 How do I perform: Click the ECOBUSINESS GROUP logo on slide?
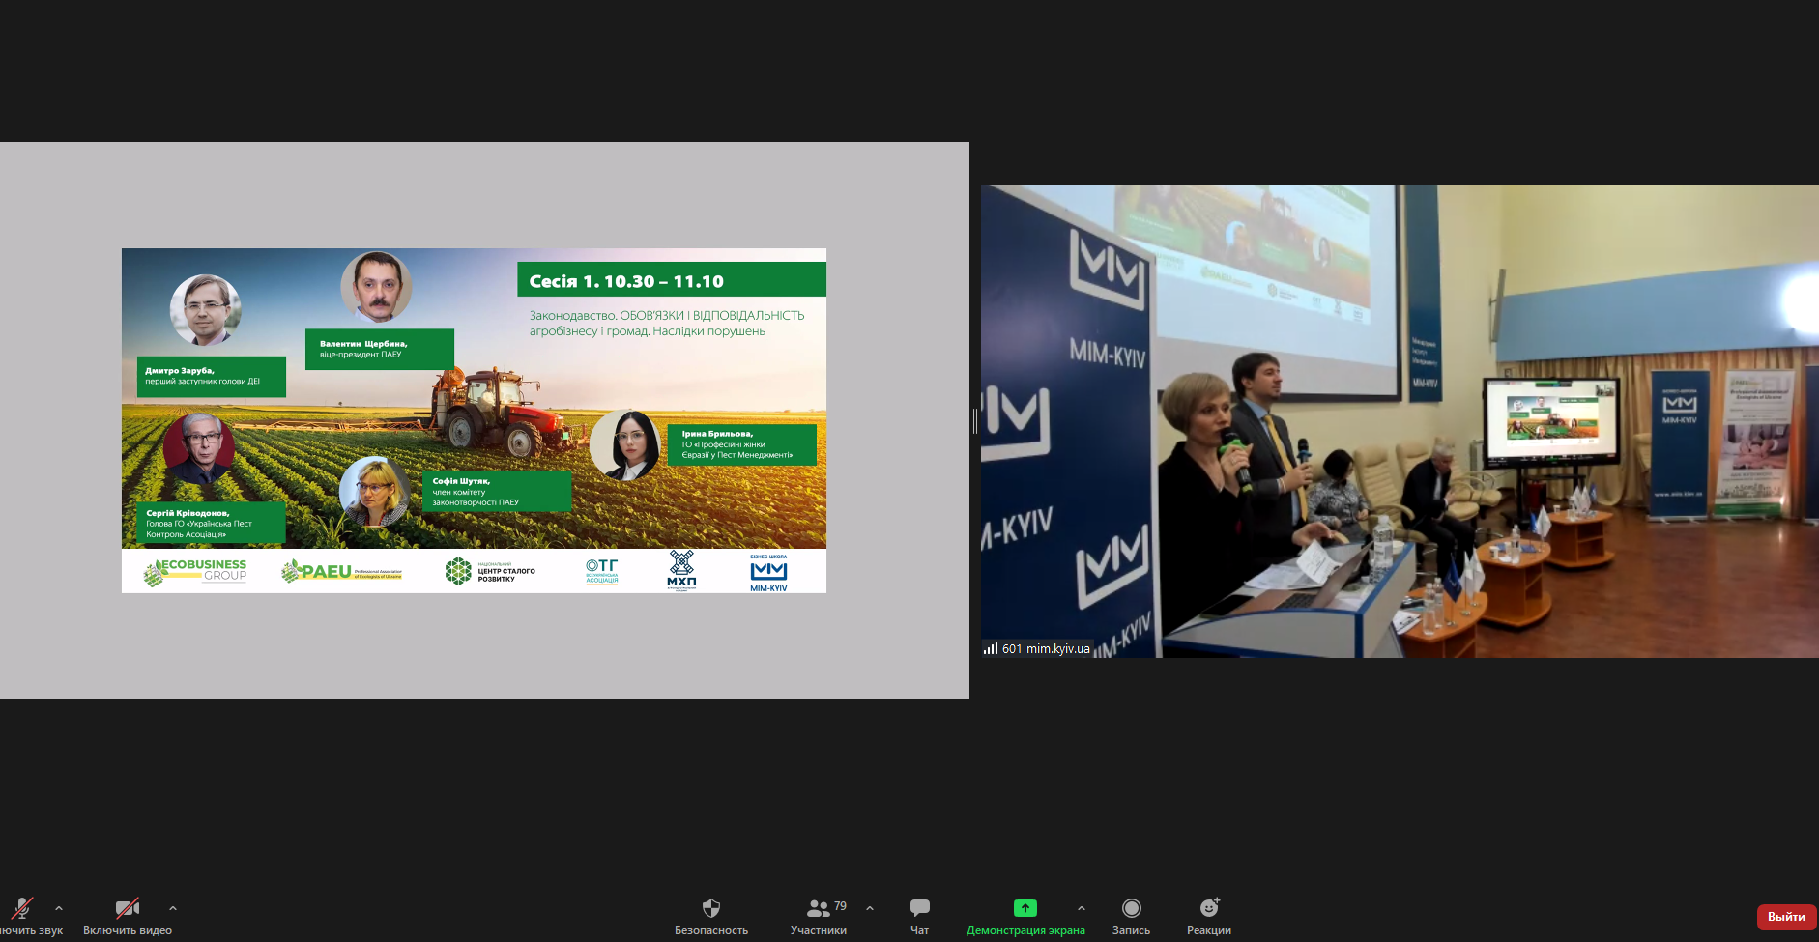196,571
